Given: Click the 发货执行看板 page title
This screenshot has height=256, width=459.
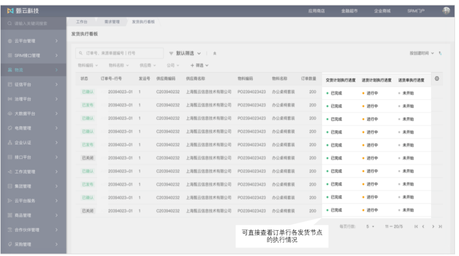Looking at the screenshot, I should pyautogui.click(x=85, y=34).
